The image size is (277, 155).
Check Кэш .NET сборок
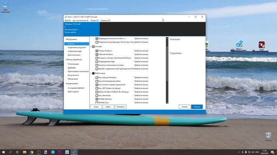point(97,88)
